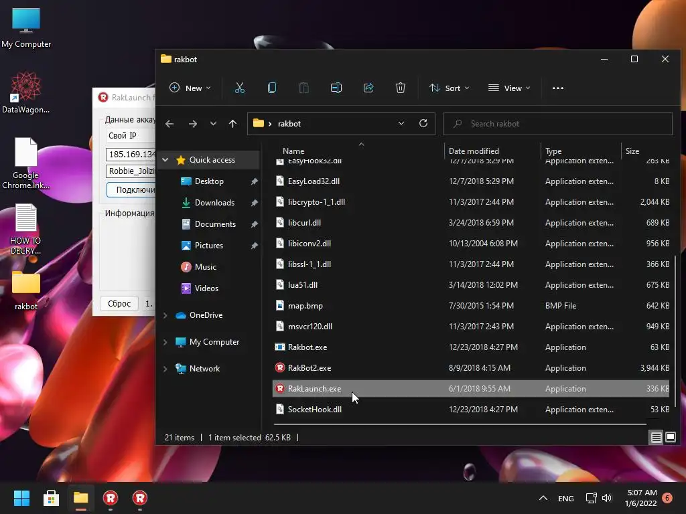Open volume control in system tray

pyautogui.click(x=607, y=498)
